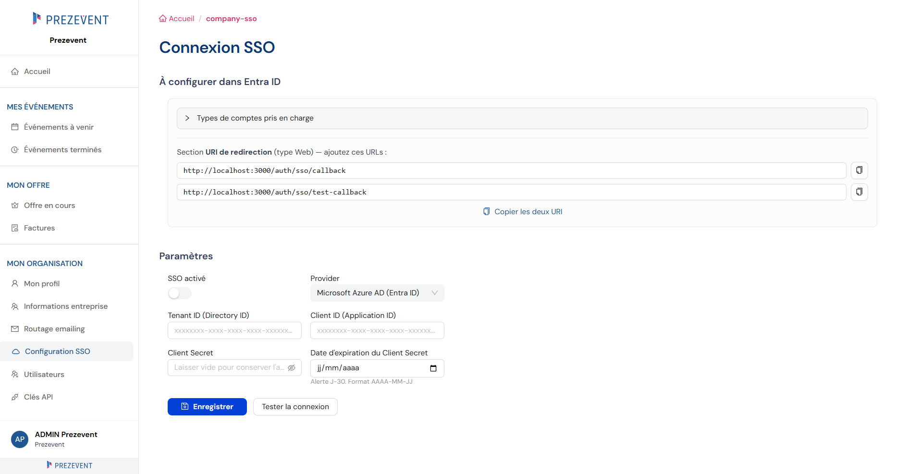The image size is (919, 474).
Task: Click the ADMIN Prezevent user name
Action: 66,435
